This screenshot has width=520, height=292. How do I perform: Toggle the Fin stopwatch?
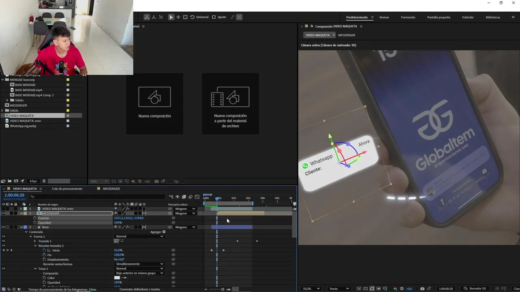tap(44, 255)
